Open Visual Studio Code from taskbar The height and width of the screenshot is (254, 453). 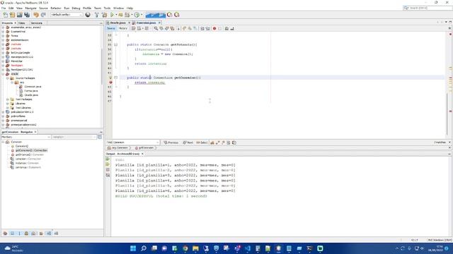pyautogui.click(x=248, y=248)
